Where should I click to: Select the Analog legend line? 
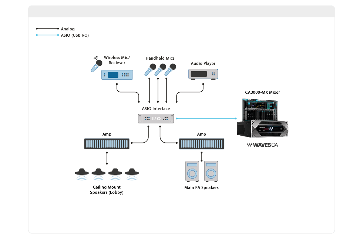[47, 29]
